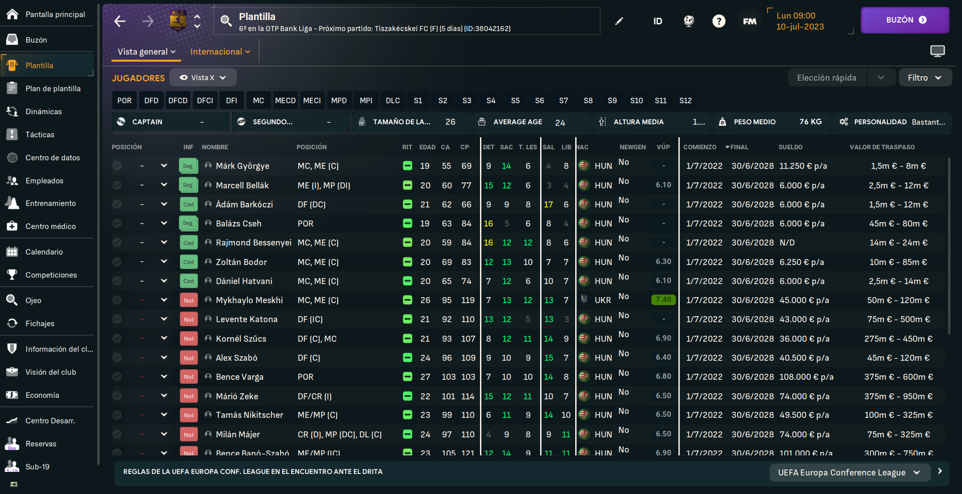Select row circle for Mykhaylo Meskhi
Screen dimensions: 962x494
pyautogui.click(x=117, y=300)
